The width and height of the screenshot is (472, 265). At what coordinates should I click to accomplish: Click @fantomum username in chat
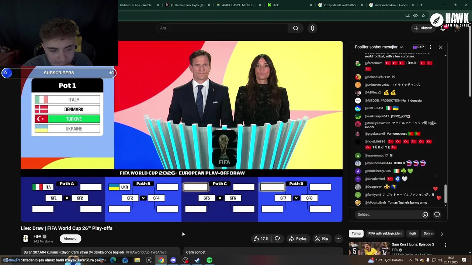pyautogui.click(x=373, y=63)
